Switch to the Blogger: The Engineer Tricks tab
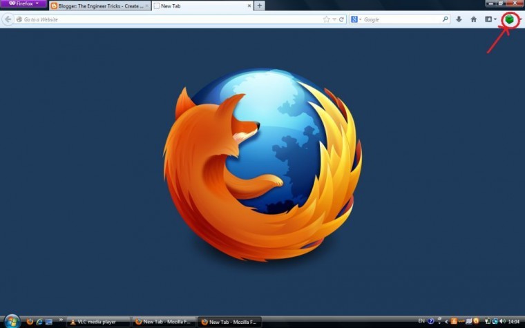Screen dimensions: 525x328 99,6
